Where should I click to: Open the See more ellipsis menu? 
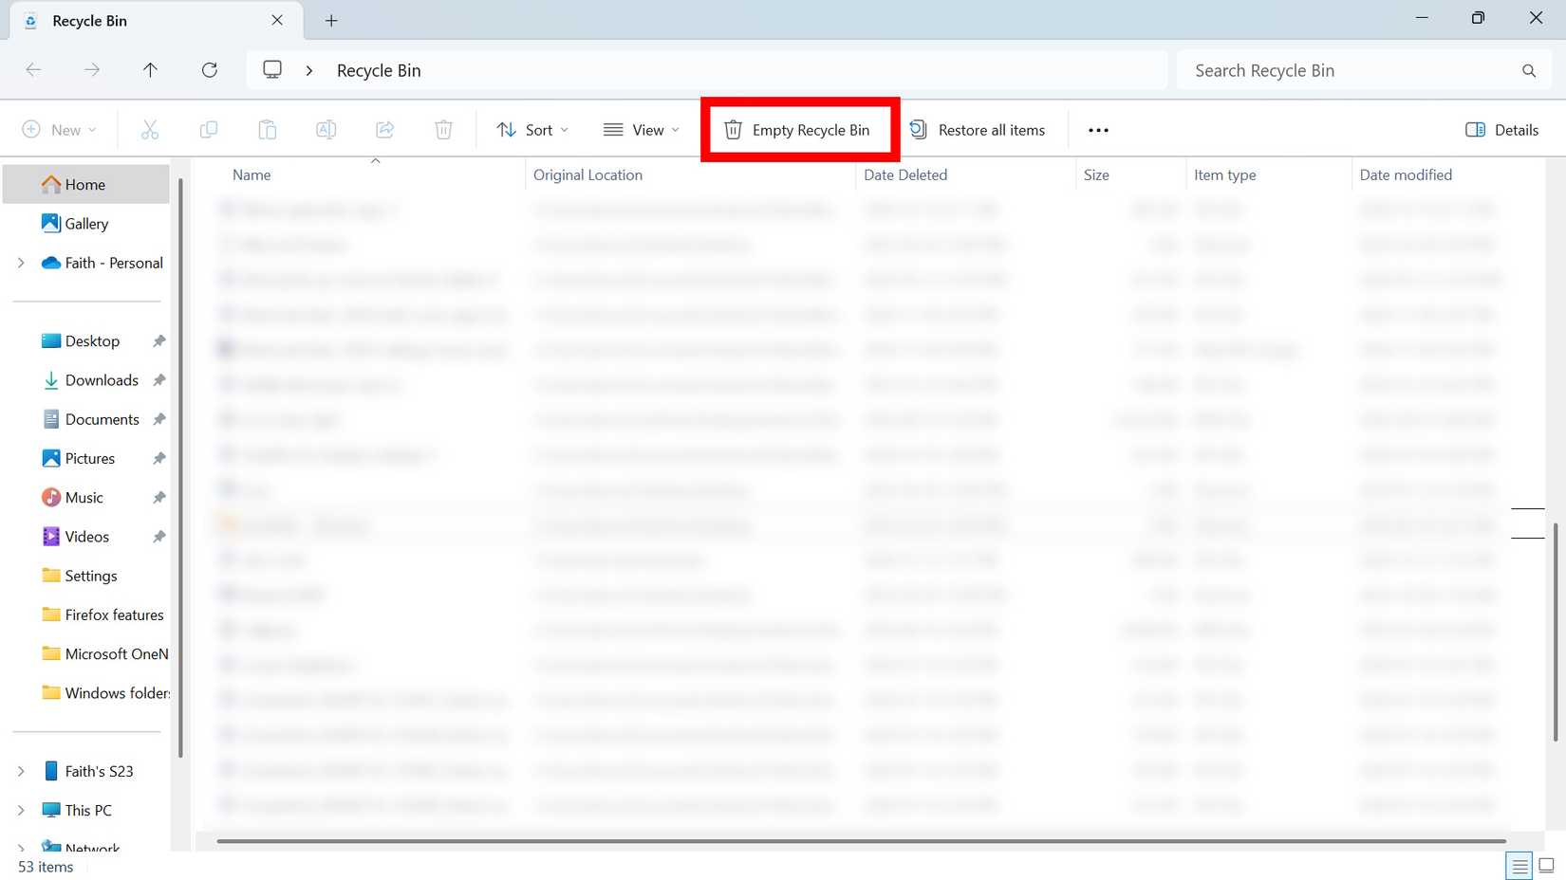coord(1098,130)
